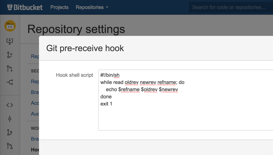Click the Create branch sidebar icon
The width and height of the screenshot is (273, 155).
(x=10, y=55)
